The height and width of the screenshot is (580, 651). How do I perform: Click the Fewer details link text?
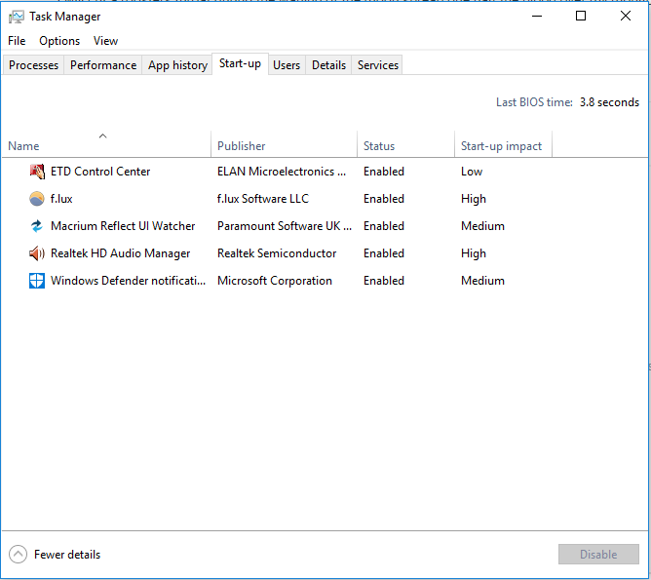point(67,555)
